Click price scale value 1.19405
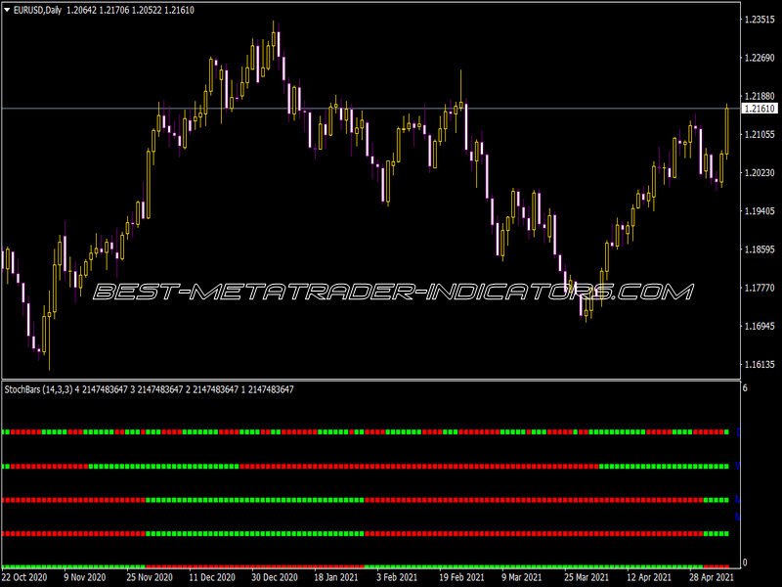The width and height of the screenshot is (782, 587). click(x=760, y=211)
